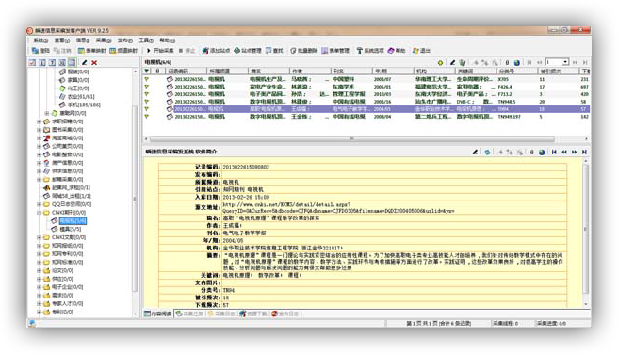Click the 频道映射 toolbar button
Screen dimensions: 618x354
(123, 51)
